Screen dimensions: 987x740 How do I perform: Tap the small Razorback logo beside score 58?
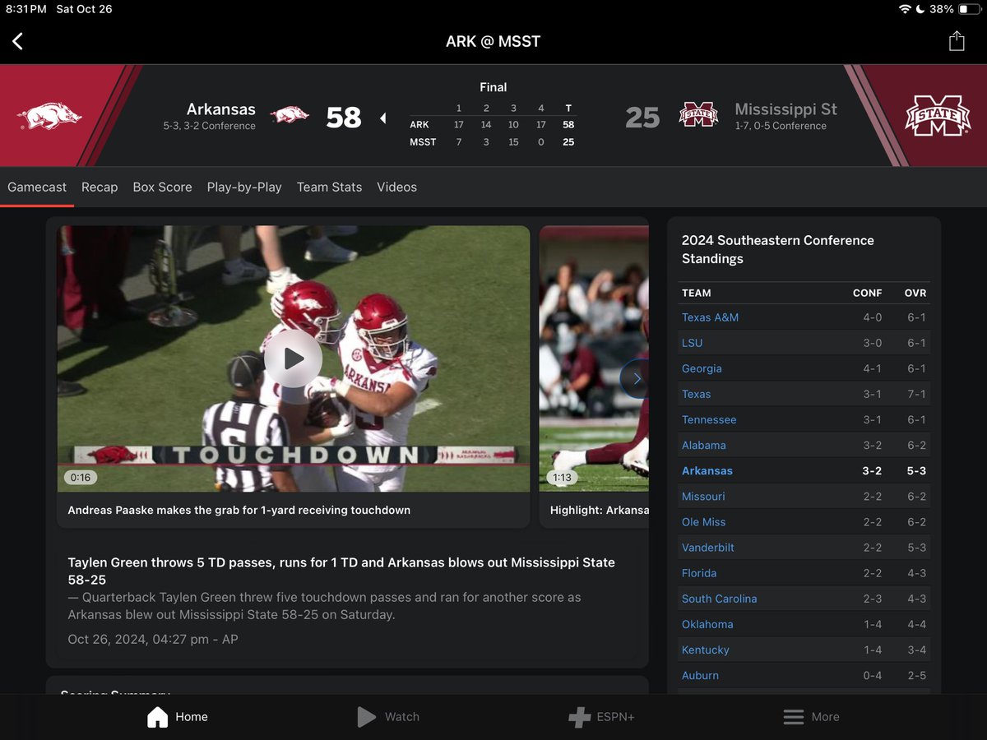click(290, 116)
